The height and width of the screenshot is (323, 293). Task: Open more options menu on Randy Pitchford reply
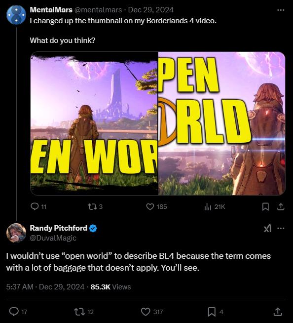pos(281,228)
